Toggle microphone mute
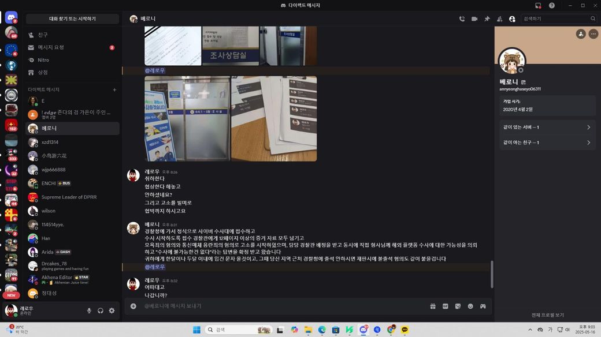The height and width of the screenshot is (337, 601). point(89,310)
